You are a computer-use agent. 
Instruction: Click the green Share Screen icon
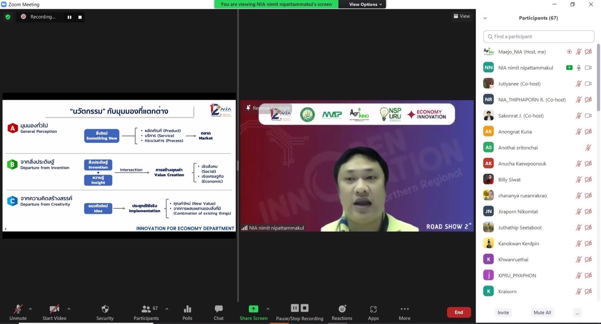coord(253,309)
